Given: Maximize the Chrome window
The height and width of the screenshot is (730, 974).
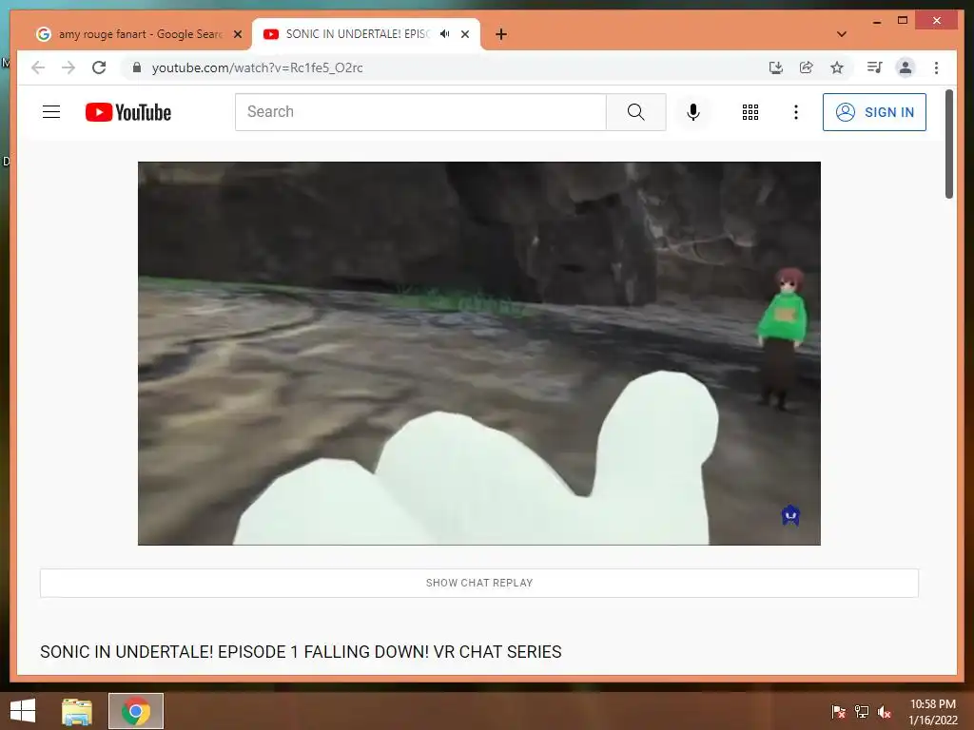Looking at the screenshot, I should pyautogui.click(x=903, y=21).
